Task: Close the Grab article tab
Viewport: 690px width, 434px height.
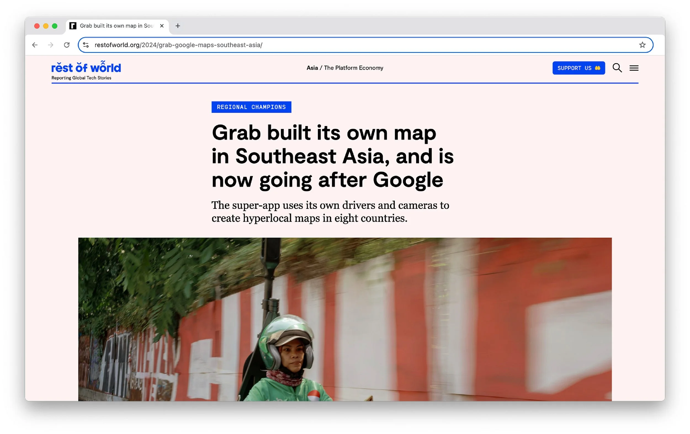Action: click(162, 26)
